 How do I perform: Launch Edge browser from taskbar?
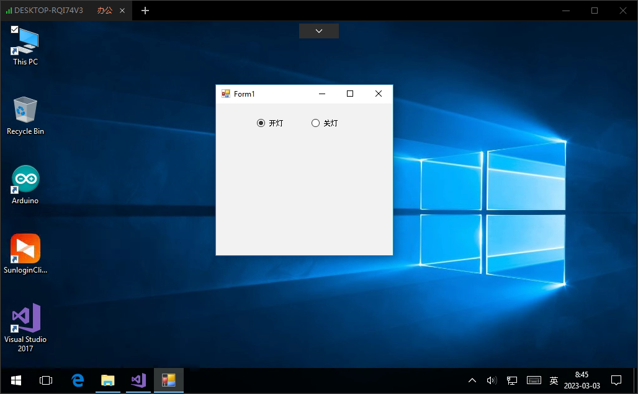pos(78,380)
